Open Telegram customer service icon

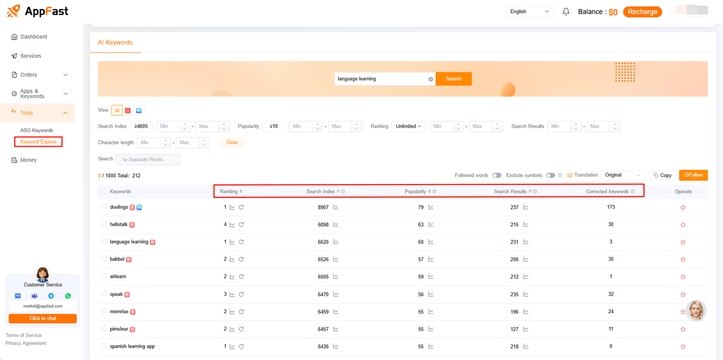(x=51, y=296)
